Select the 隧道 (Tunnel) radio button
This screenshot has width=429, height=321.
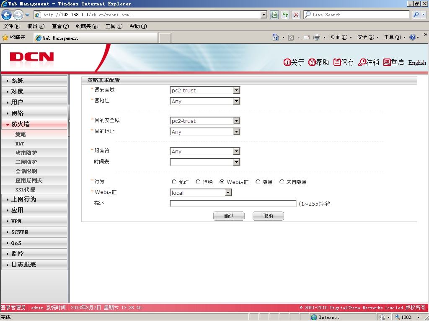coord(258,182)
